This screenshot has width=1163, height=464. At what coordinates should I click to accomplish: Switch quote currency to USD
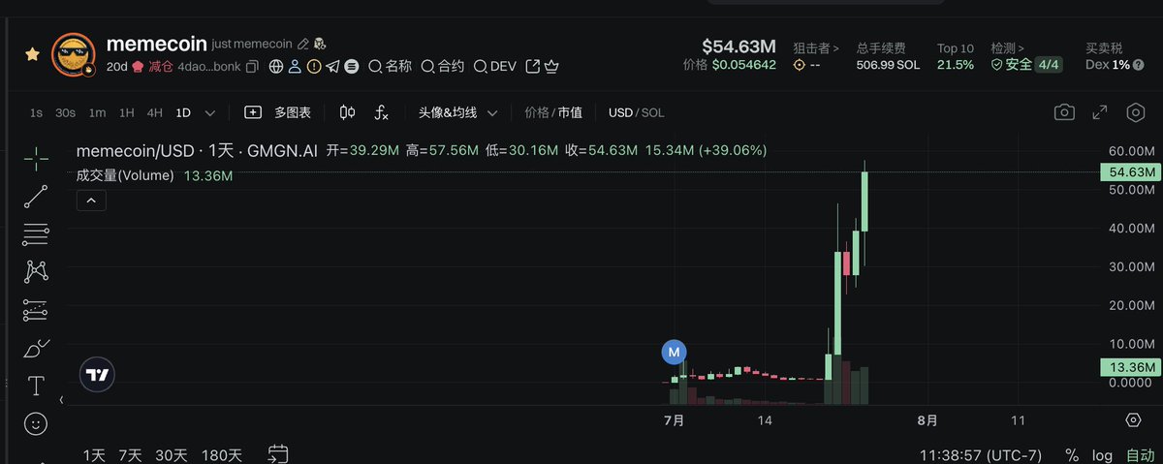click(x=620, y=112)
